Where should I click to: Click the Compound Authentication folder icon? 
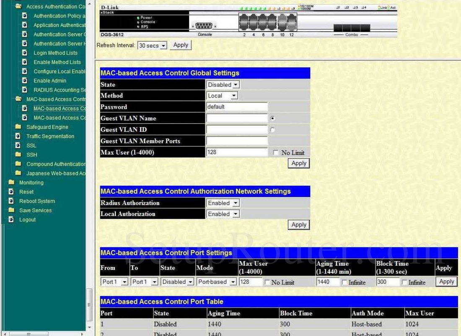click(18, 164)
